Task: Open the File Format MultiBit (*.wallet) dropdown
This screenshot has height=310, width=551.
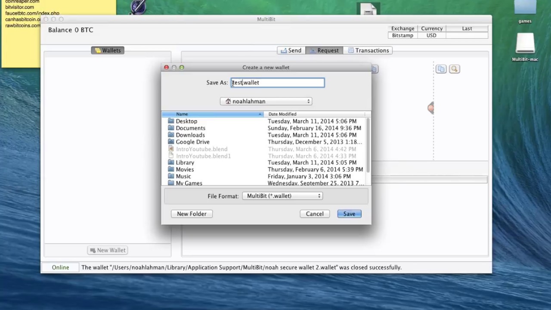Action: point(282,196)
